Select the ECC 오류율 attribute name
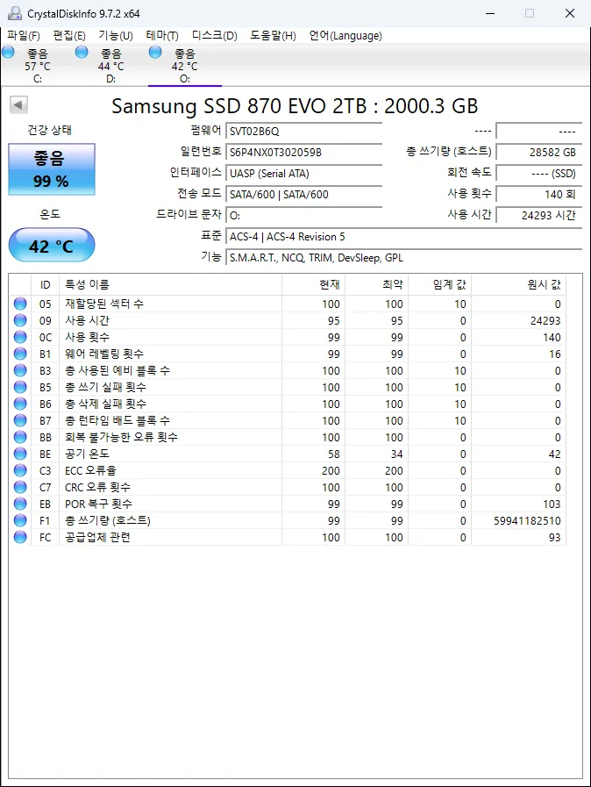591x787 pixels. coord(91,470)
